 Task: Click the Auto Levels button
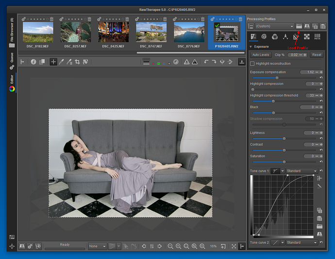coord(261,55)
